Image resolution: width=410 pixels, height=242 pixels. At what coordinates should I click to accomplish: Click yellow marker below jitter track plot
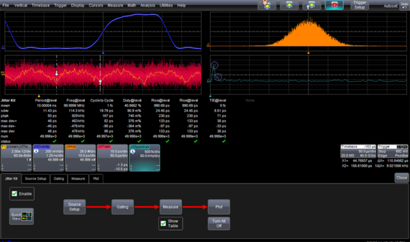click(x=39, y=96)
